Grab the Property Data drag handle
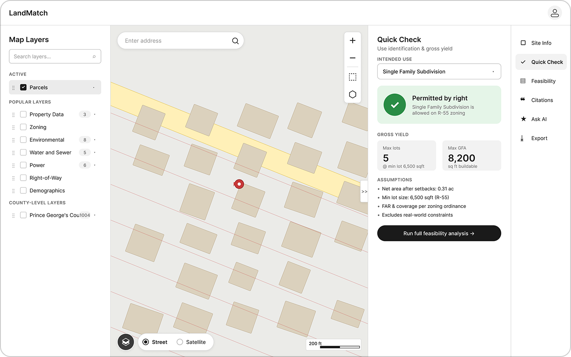 pyautogui.click(x=13, y=114)
